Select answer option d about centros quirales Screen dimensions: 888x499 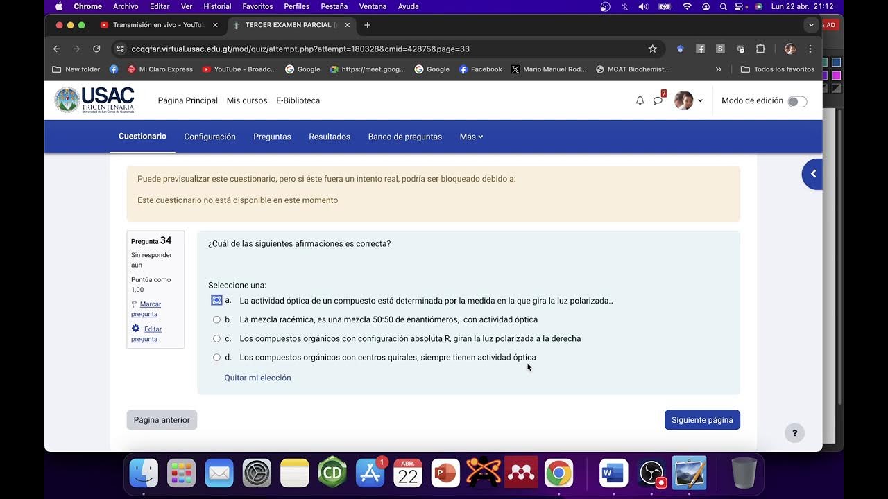click(x=216, y=357)
